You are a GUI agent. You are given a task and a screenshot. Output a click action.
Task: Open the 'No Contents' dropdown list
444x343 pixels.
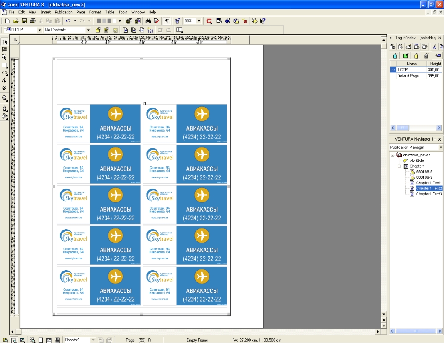click(x=88, y=30)
